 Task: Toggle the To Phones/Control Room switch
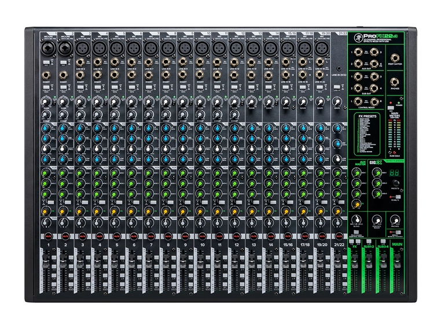(357, 231)
